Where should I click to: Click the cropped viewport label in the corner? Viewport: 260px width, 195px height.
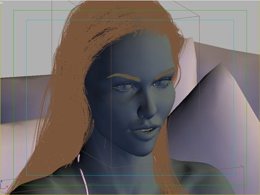click(1, 3)
